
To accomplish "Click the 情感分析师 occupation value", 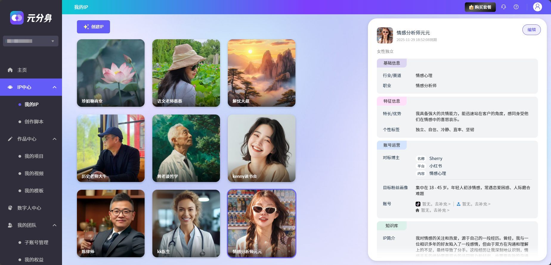I will point(426,86).
